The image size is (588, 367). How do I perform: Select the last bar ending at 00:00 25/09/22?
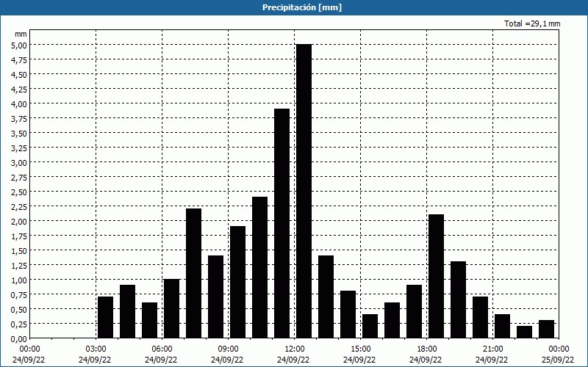point(546,329)
